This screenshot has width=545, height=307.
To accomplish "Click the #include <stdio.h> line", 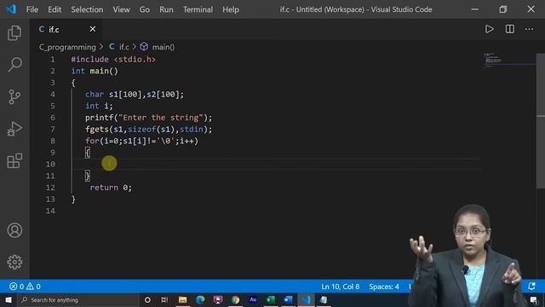I will (x=113, y=60).
